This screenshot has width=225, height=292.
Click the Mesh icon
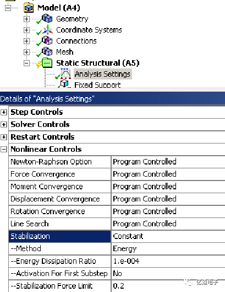(47, 51)
